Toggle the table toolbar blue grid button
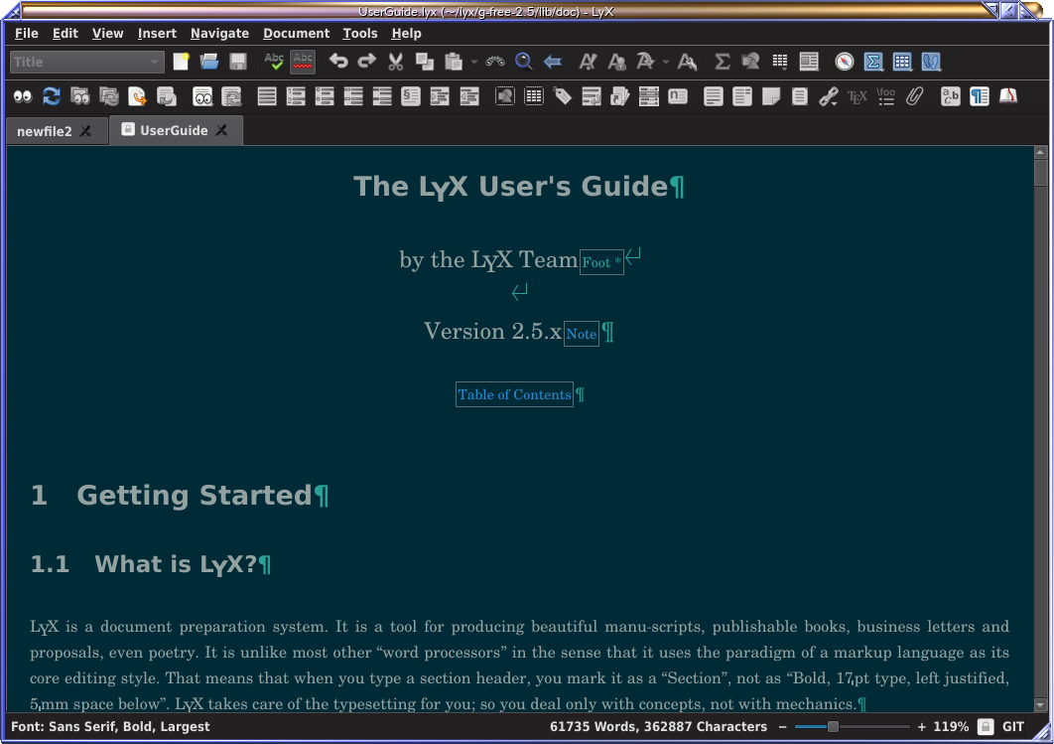The image size is (1054, 744). [902, 62]
